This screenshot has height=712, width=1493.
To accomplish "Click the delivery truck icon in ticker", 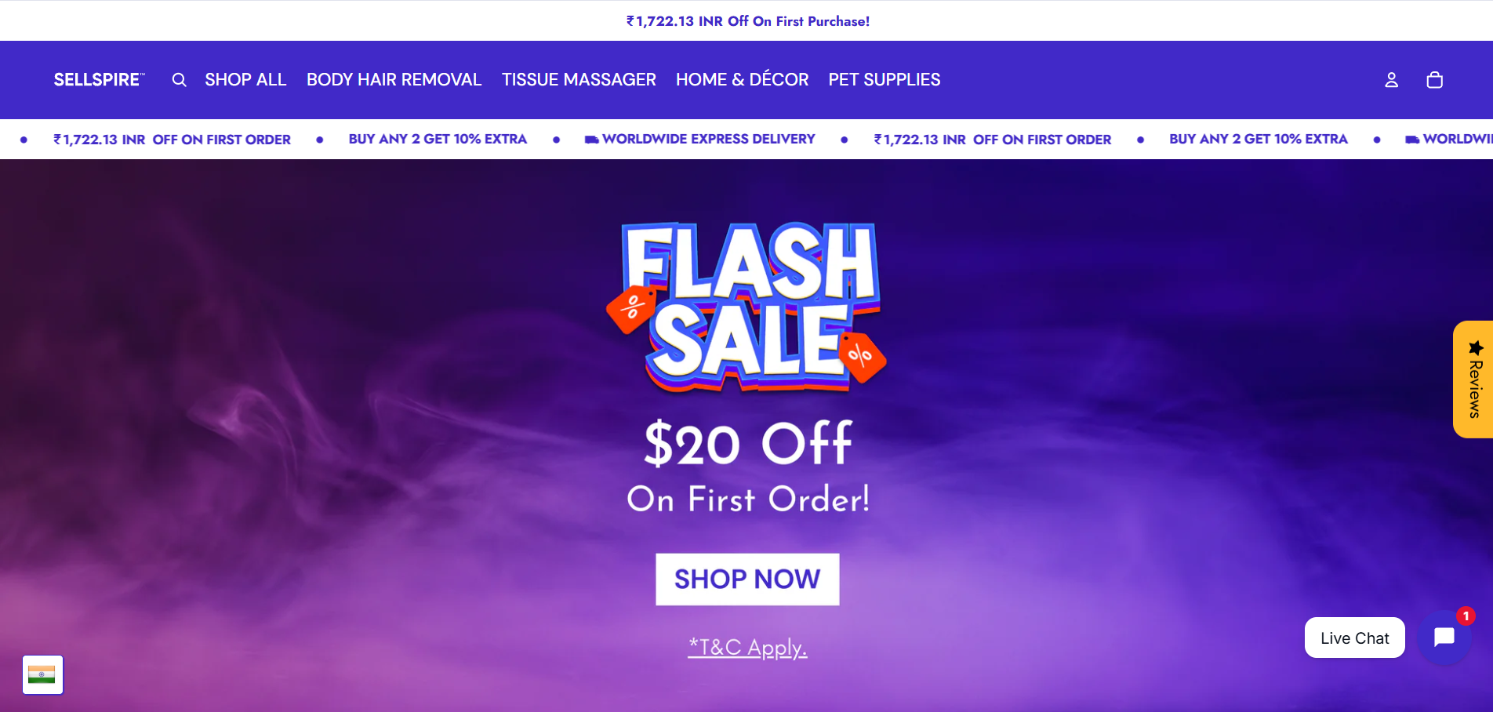I will (x=592, y=140).
